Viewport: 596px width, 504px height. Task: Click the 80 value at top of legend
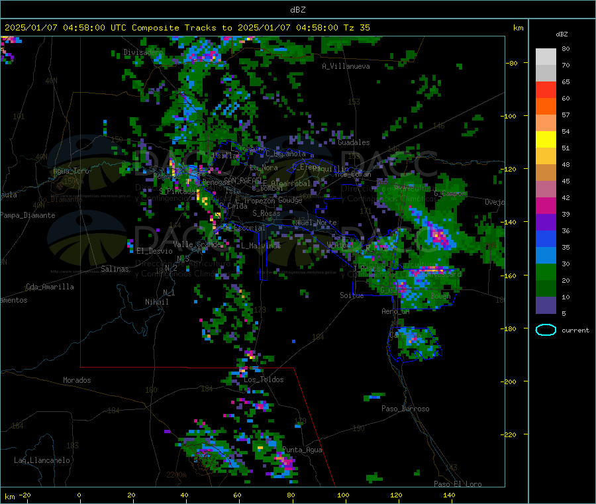point(566,48)
